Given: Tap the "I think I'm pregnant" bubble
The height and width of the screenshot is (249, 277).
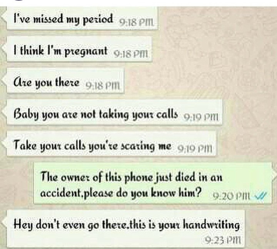Looking at the screenshot, I should (x=79, y=50).
